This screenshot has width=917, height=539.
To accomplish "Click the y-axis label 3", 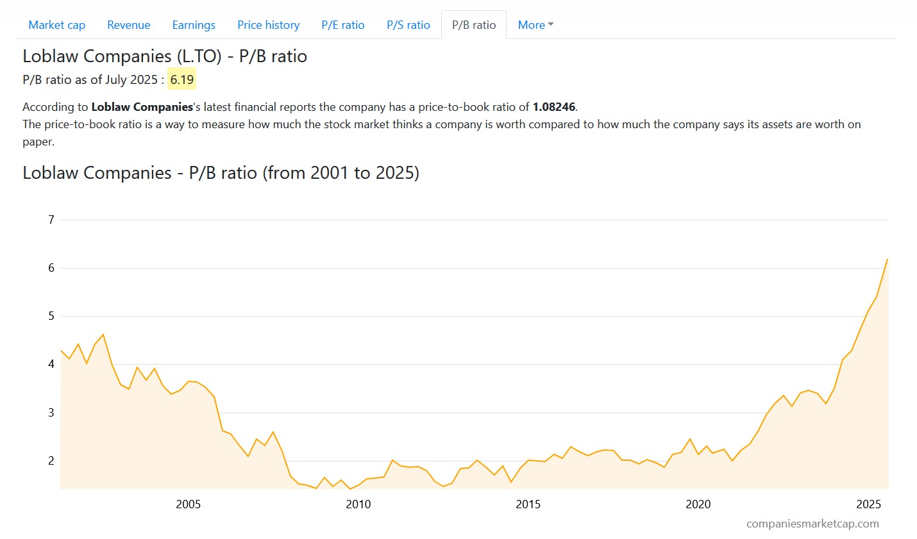I will point(51,413).
